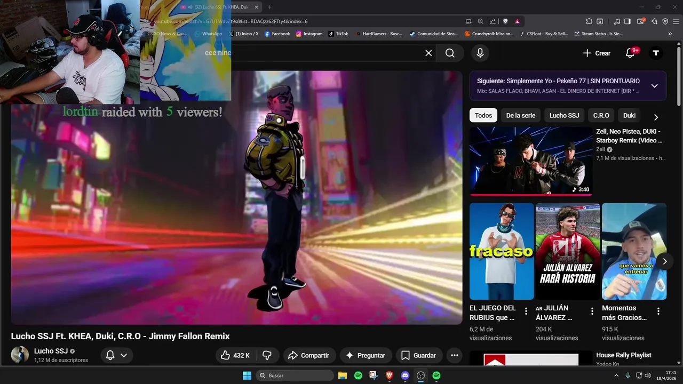
Task: Show more filter chips with right arrow
Action: coord(656,117)
